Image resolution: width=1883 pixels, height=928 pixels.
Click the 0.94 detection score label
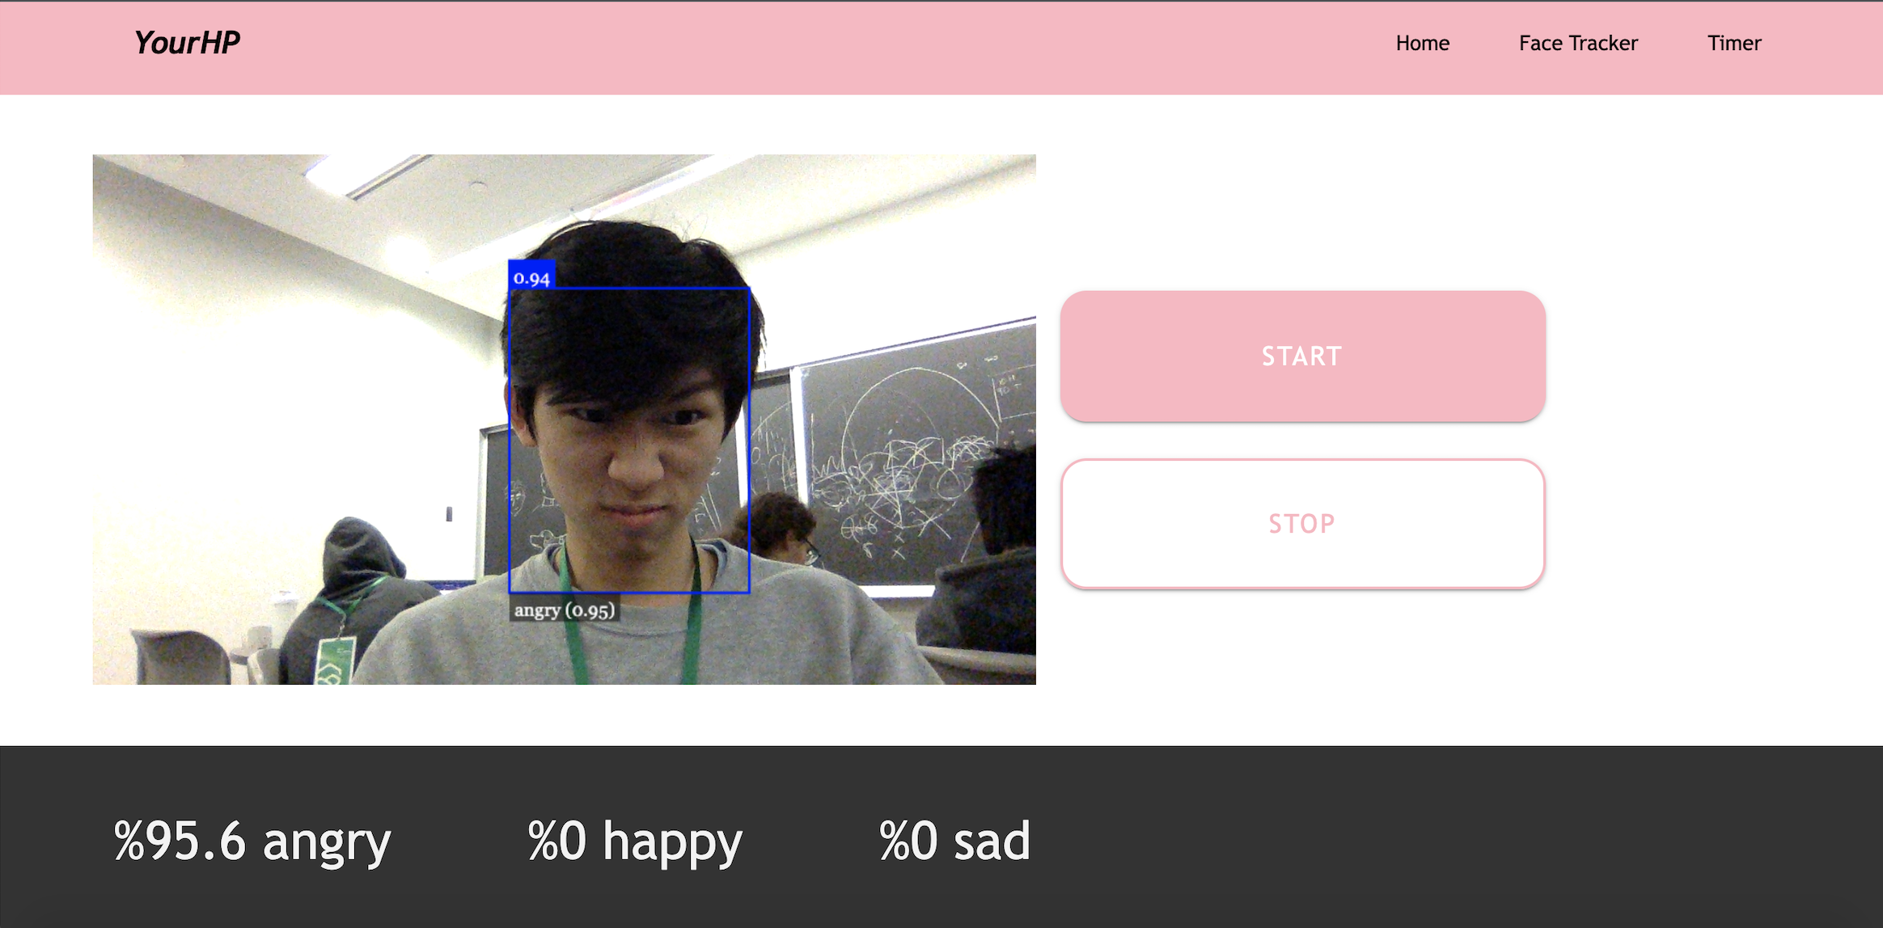[x=531, y=276]
